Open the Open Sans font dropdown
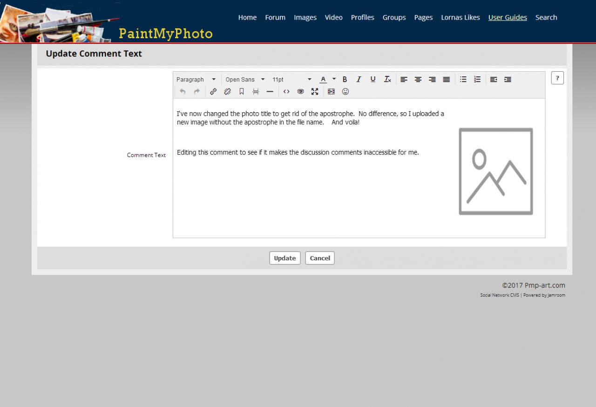This screenshot has height=407, width=596. (245, 80)
